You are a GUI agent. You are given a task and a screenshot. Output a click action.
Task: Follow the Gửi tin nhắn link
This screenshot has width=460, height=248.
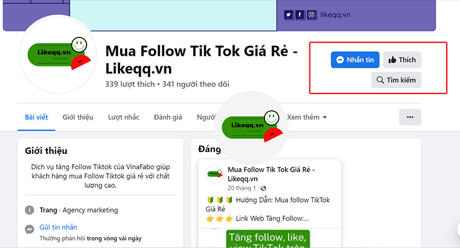pyautogui.click(x=59, y=227)
